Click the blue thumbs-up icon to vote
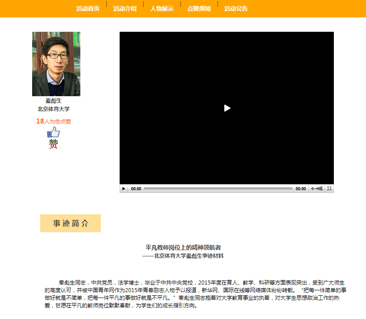Screen dimensions: 366x319 (52, 132)
